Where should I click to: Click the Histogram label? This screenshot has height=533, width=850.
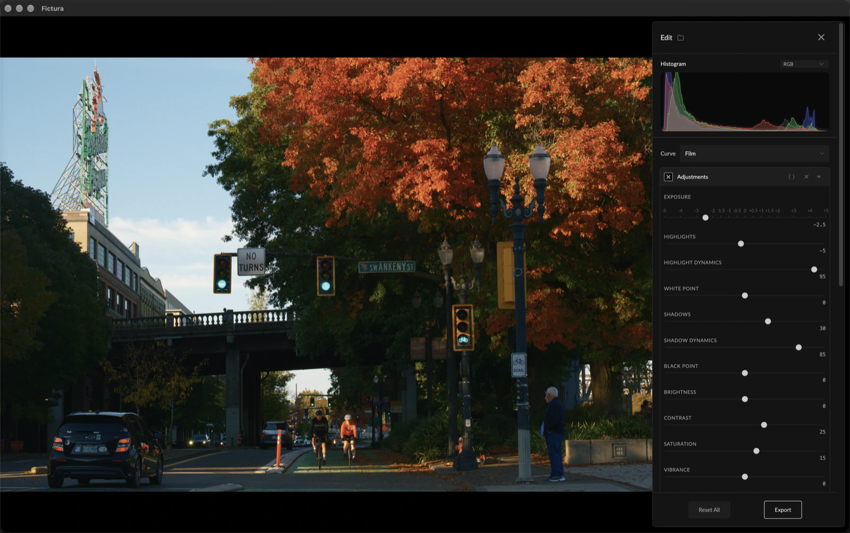click(673, 64)
